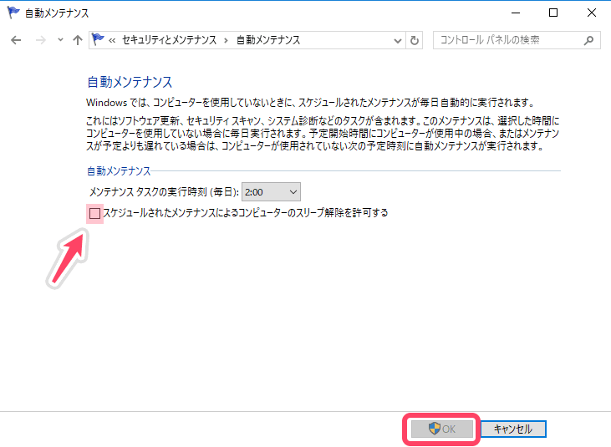
Task: Enable the スリープ解除を許可する checkbox
Action: pyautogui.click(x=94, y=213)
